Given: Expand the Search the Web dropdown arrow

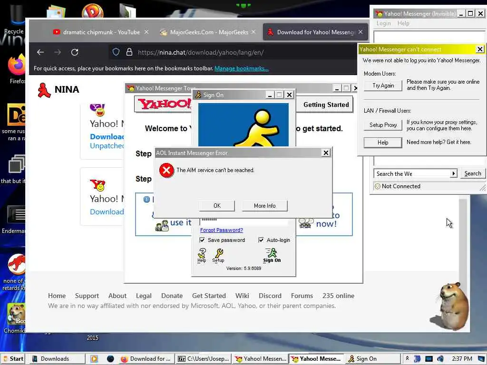Looking at the screenshot, I should click(454, 173).
